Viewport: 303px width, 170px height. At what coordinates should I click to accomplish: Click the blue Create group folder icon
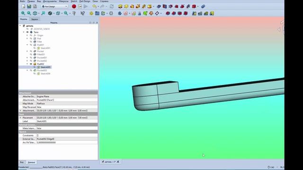tap(97, 13)
